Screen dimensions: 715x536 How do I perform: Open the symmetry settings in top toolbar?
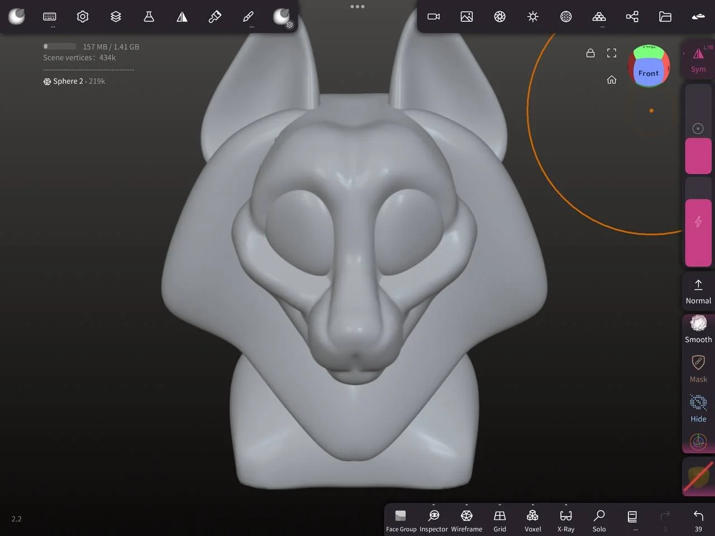(182, 17)
